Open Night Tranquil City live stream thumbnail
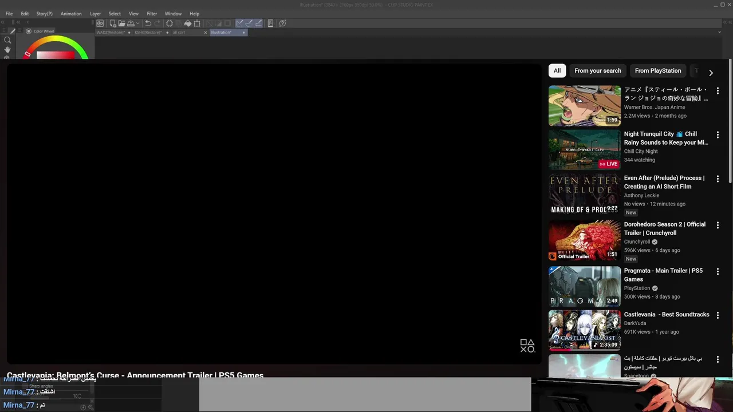This screenshot has height=412, width=733. [585, 150]
